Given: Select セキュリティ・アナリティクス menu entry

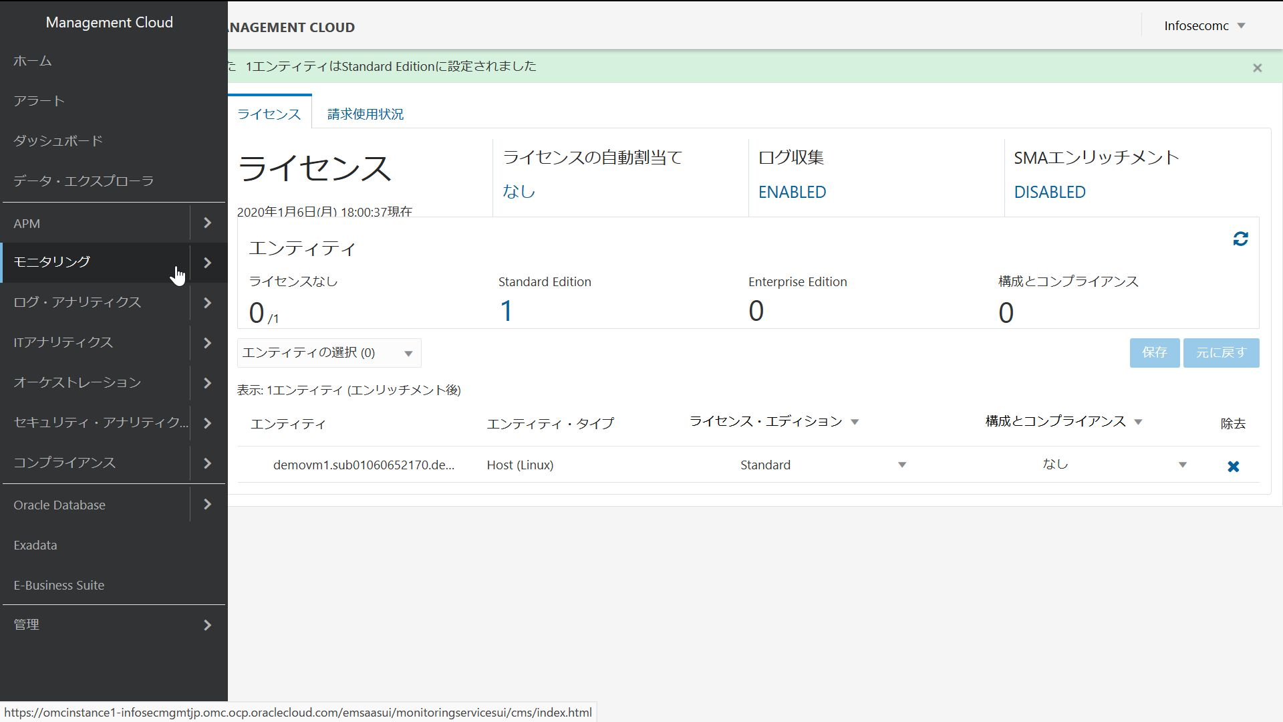Looking at the screenshot, I should [x=101, y=423].
